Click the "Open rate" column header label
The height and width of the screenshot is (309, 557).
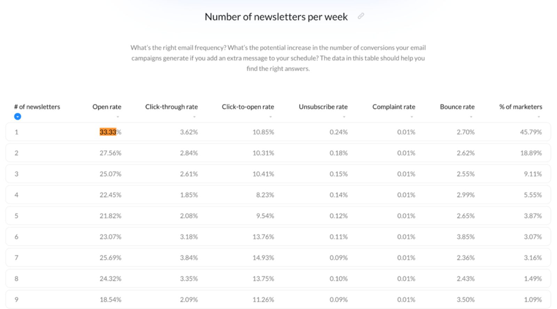point(107,107)
